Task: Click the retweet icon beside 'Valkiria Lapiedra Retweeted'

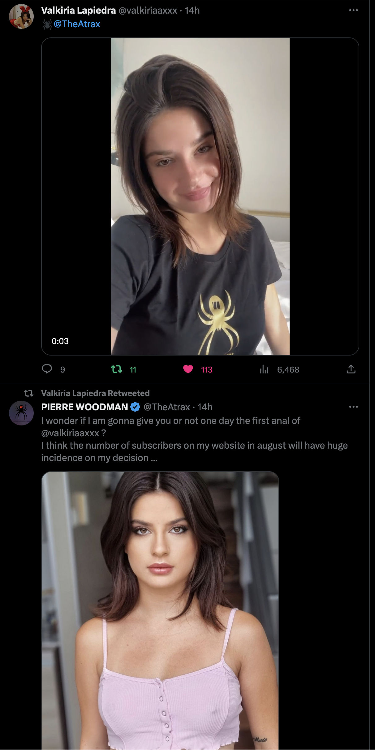Action: coord(29,393)
